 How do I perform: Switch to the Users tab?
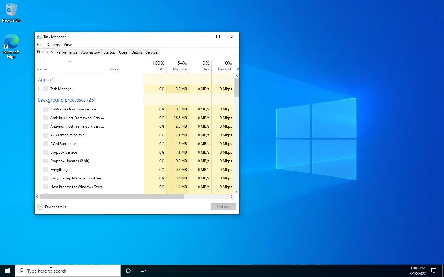(x=123, y=52)
